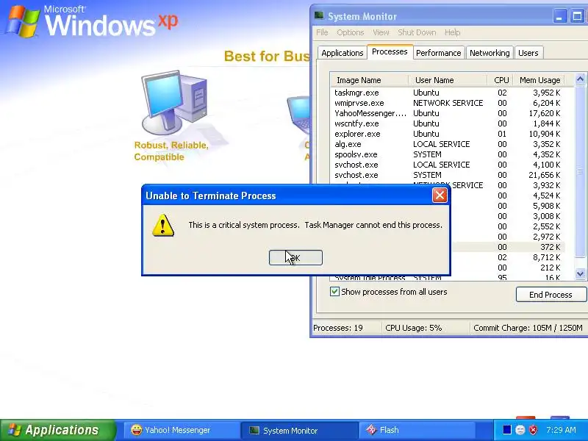This screenshot has height=441, width=588.
Task: Click the Processes: 19 status bar entry
Action: point(338,328)
